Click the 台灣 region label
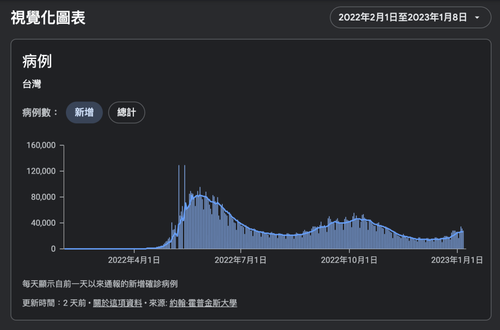The width and height of the screenshot is (500, 330). pyautogui.click(x=32, y=85)
